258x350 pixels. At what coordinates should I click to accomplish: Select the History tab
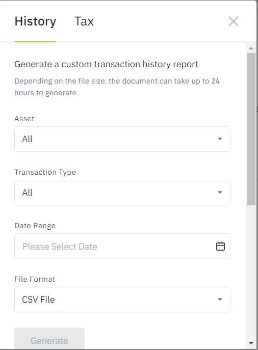35,21
